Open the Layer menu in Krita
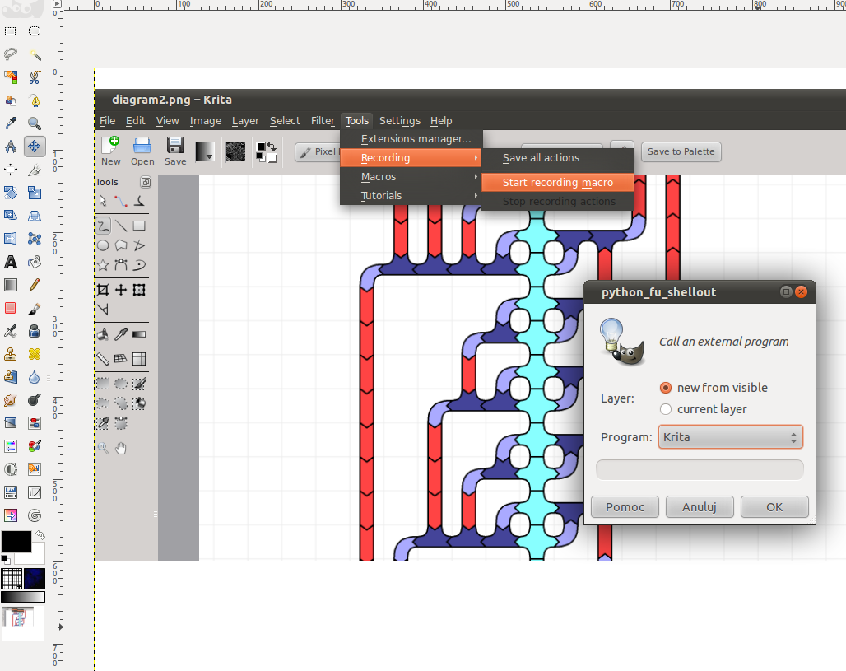This screenshot has width=846, height=671. tap(245, 121)
